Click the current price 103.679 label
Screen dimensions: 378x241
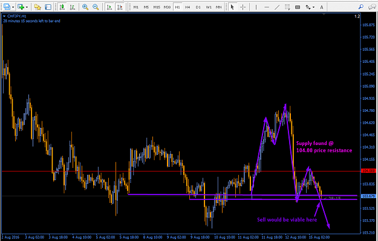click(368, 196)
